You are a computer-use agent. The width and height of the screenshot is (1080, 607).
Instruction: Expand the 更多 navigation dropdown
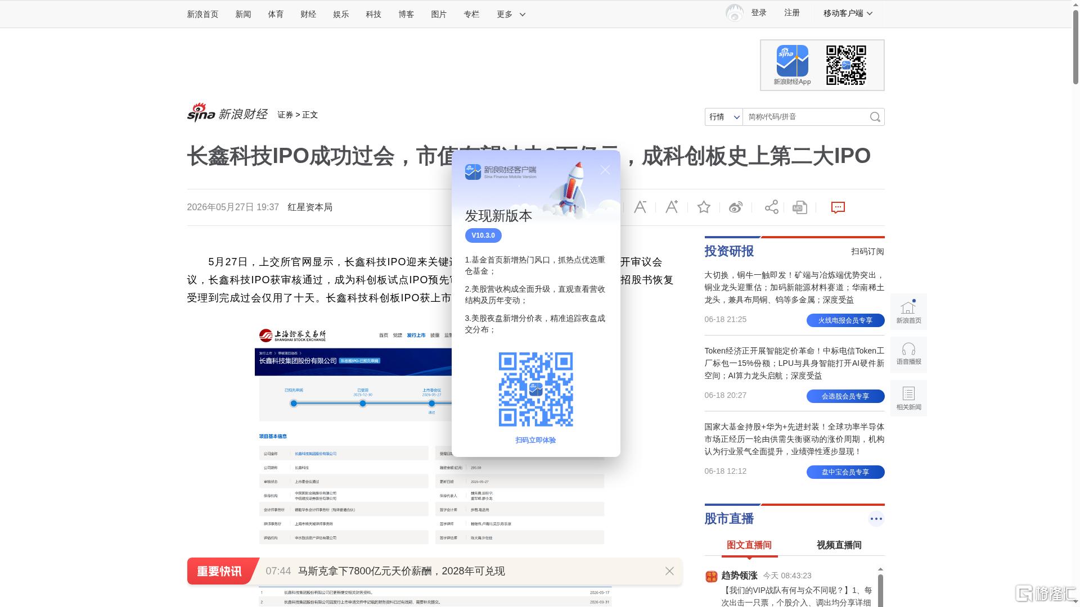click(x=511, y=14)
